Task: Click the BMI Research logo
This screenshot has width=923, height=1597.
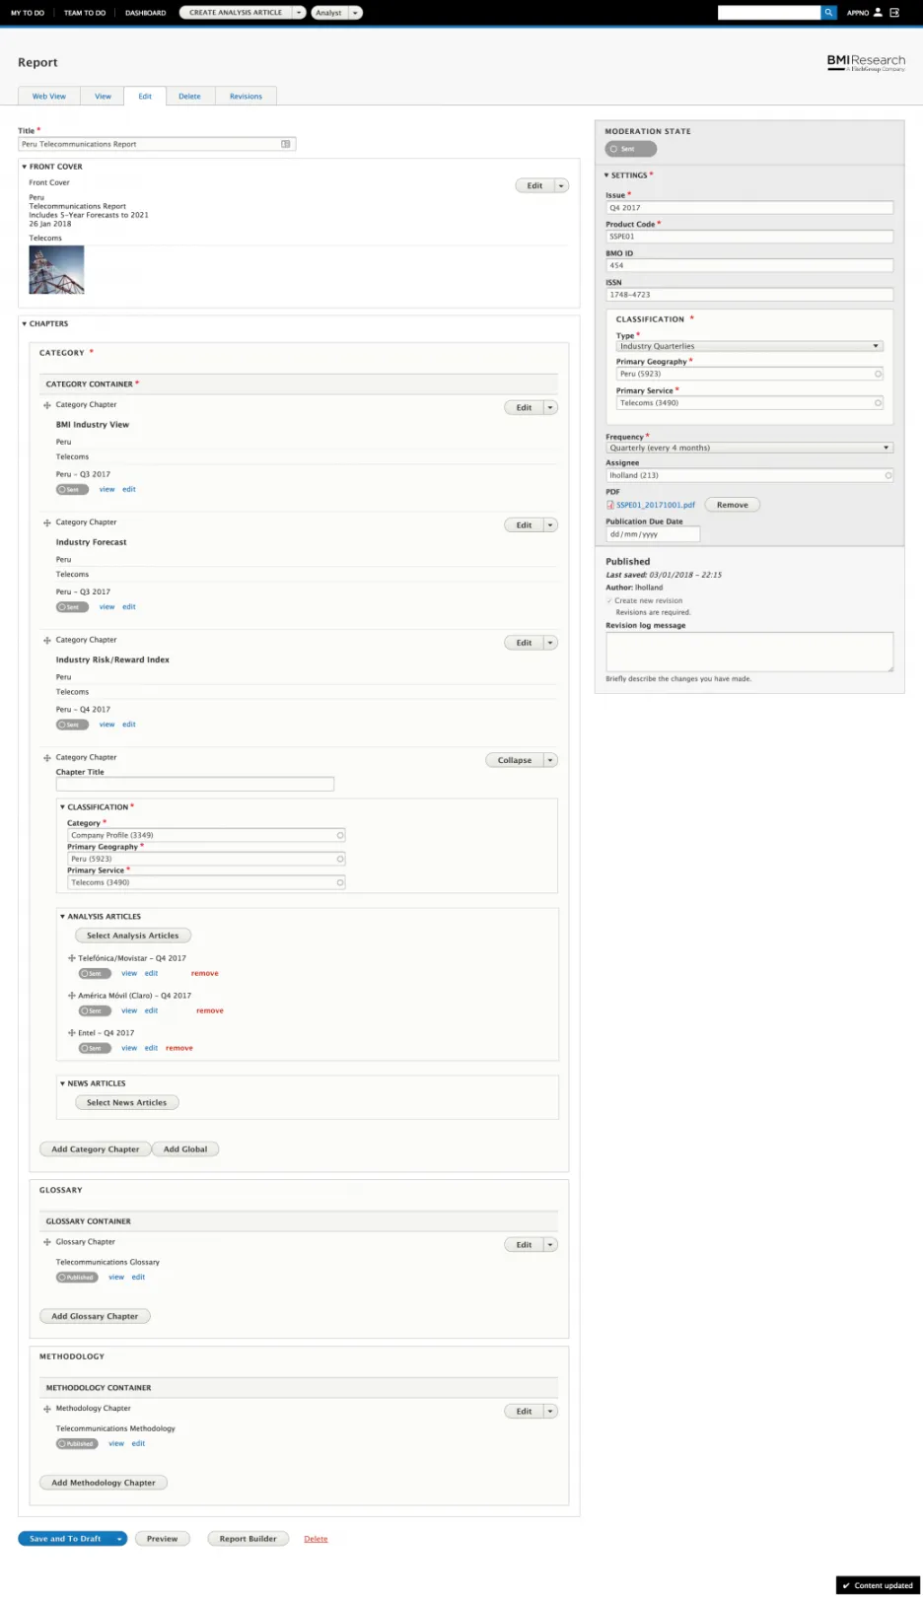Action: (x=866, y=62)
